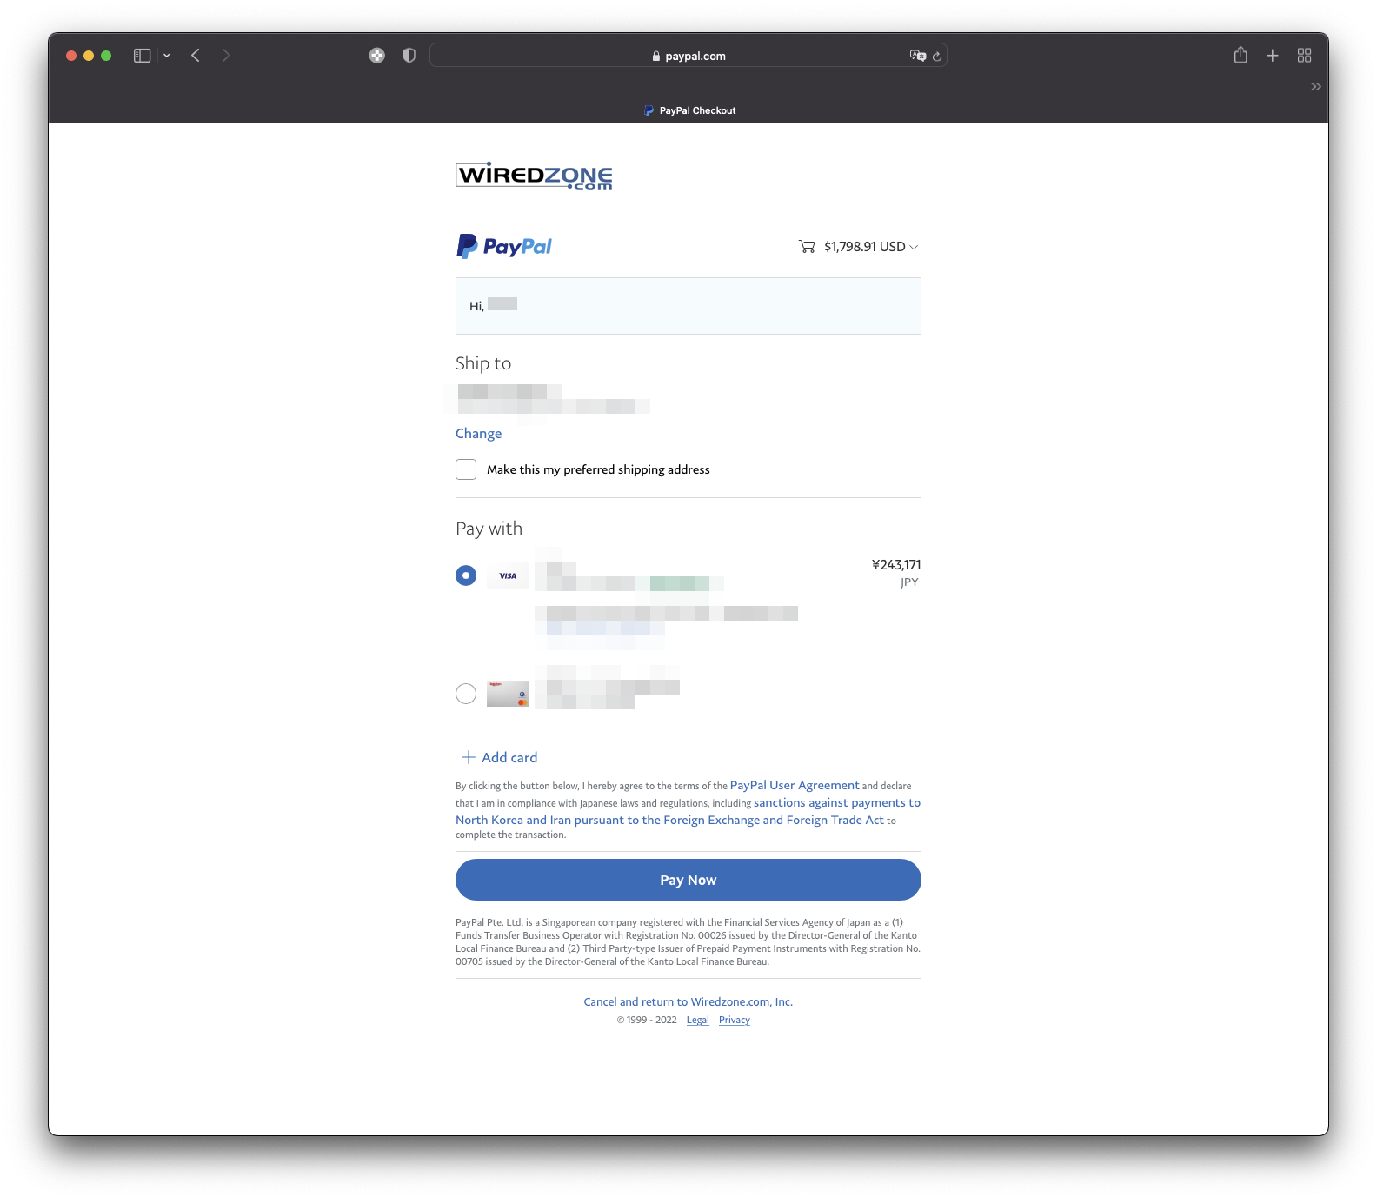Click the translate page icon
Image resolution: width=1377 pixels, height=1197 pixels.
(917, 56)
